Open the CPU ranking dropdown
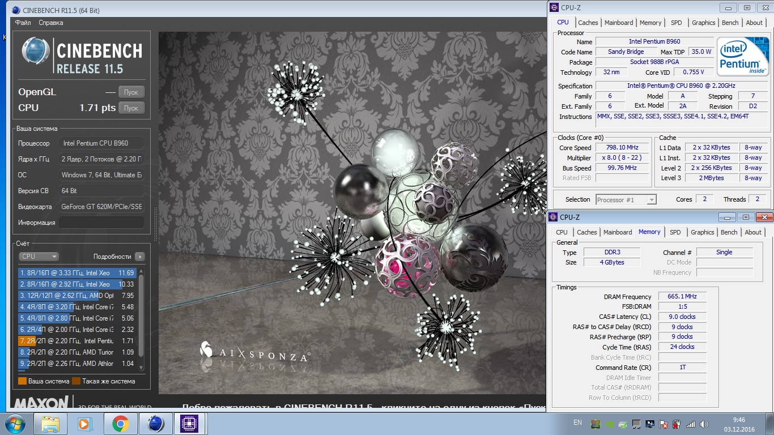Image resolution: width=774 pixels, height=435 pixels. 39,257
